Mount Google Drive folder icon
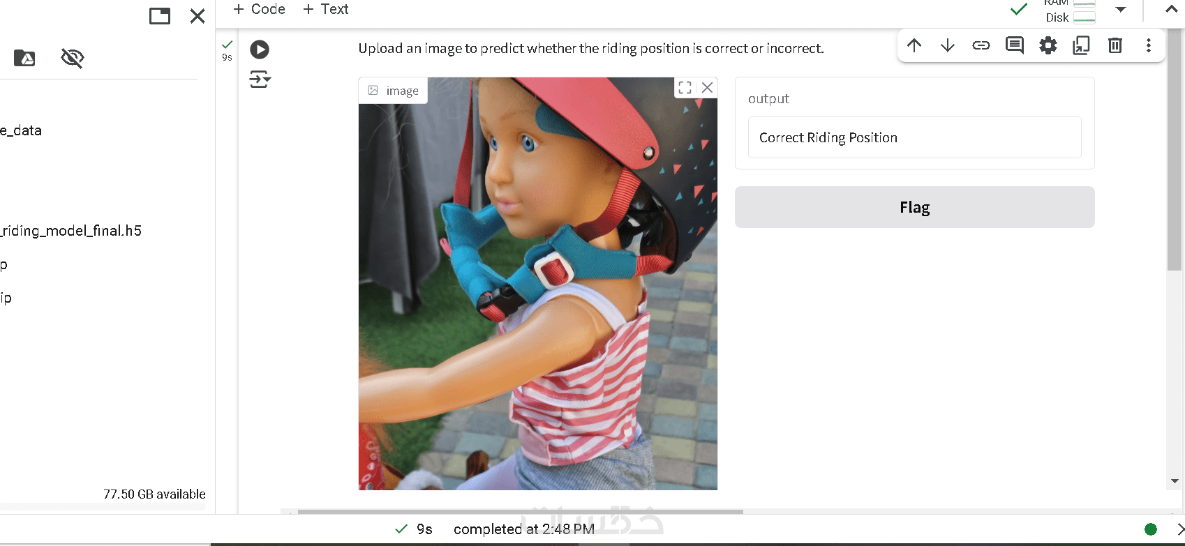Viewport: 1185px width, 546px height. click(24, 58)
